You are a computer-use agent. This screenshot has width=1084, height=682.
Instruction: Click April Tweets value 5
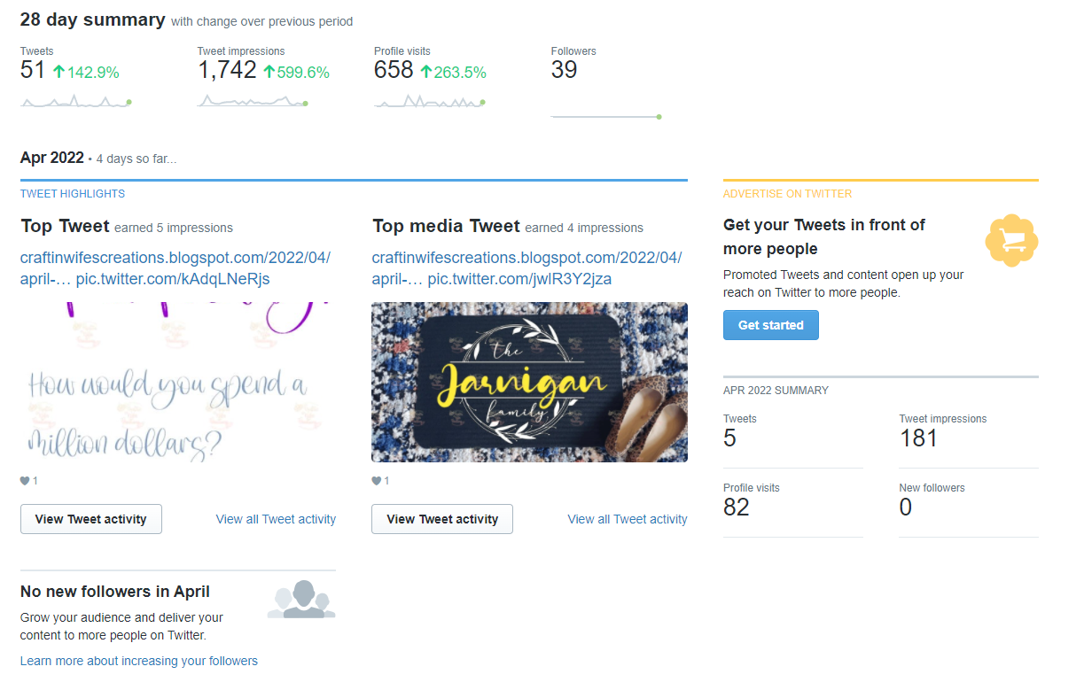[729, 438]
